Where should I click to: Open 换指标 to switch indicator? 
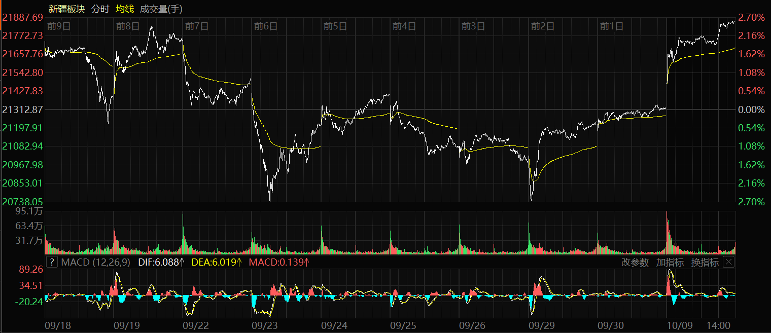(x=705, y=262)
